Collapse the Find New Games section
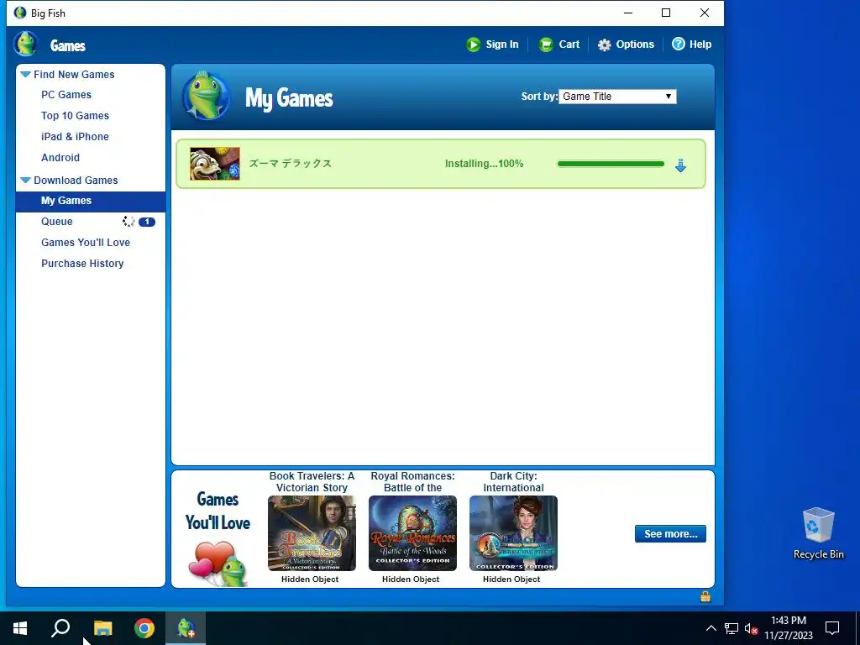Image resolution: width=860 pixels, height=645 pixels. pos(25,74)
